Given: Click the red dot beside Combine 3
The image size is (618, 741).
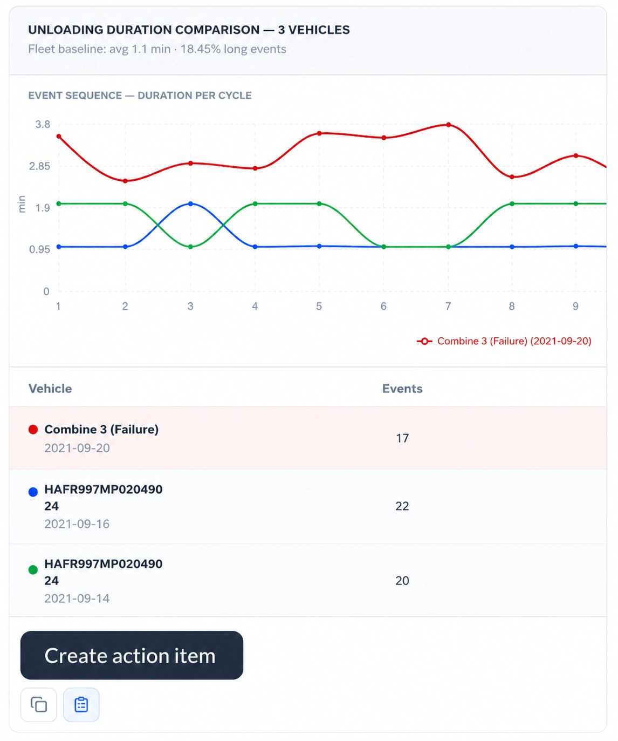Looking at the screenshot, I should [33, 430].
